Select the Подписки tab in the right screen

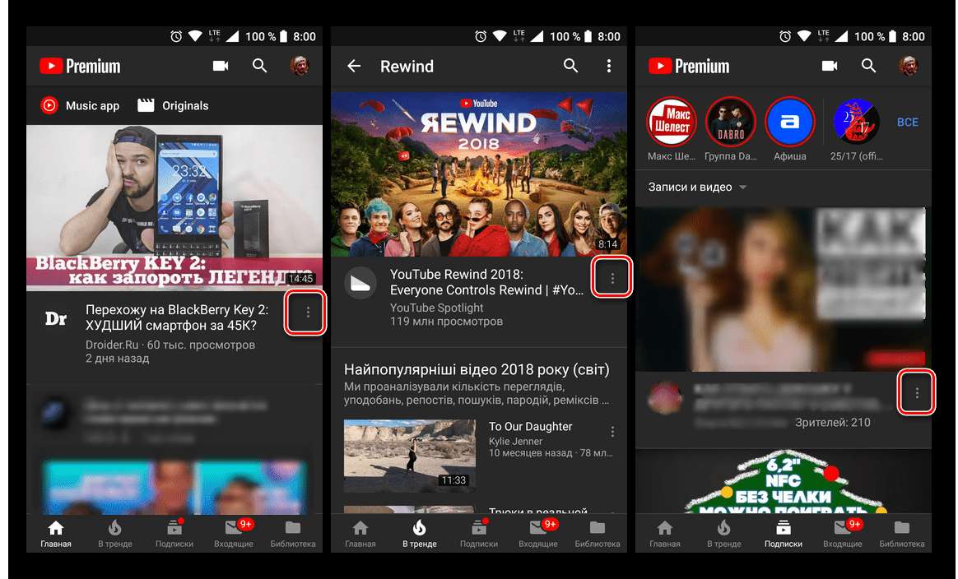point(784,533)
